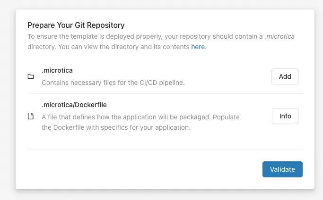Click the "Prepare Your Git Repository" heading
323x200 pixels.
coord(76,25)
